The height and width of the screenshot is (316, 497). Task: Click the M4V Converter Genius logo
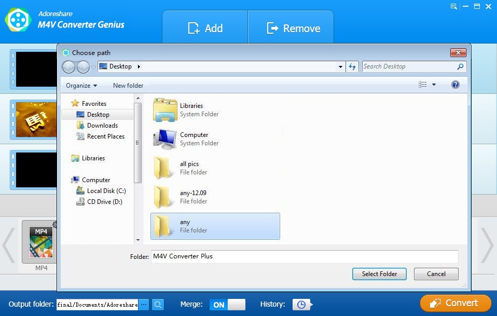click(x=18, y=20)
